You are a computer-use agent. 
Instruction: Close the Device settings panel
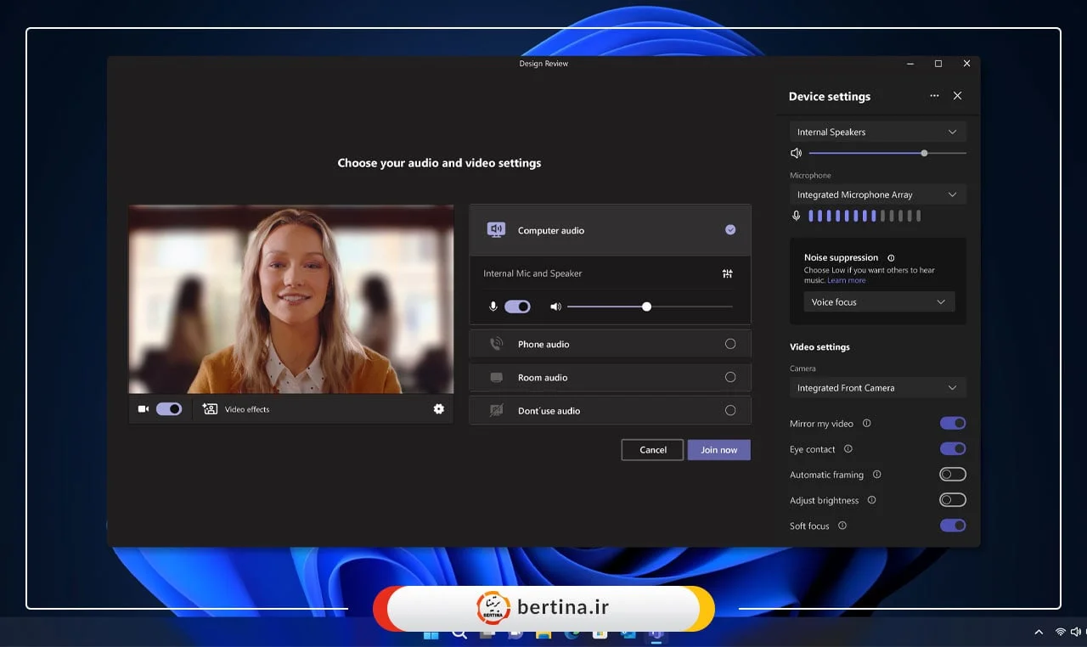point(957,96)
